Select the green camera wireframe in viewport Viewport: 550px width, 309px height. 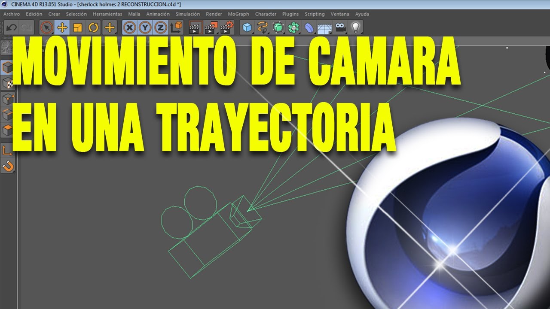(x=211, y=232)
